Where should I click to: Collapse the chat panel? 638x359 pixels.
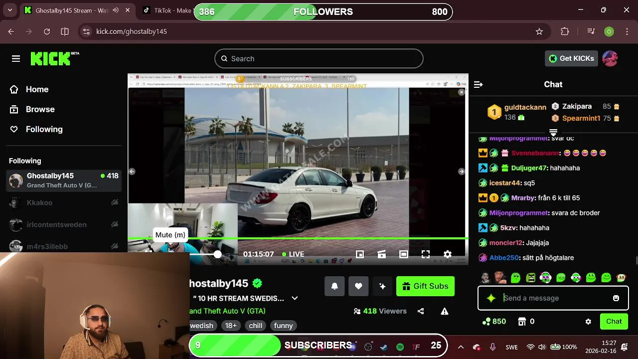pos(478,85)
